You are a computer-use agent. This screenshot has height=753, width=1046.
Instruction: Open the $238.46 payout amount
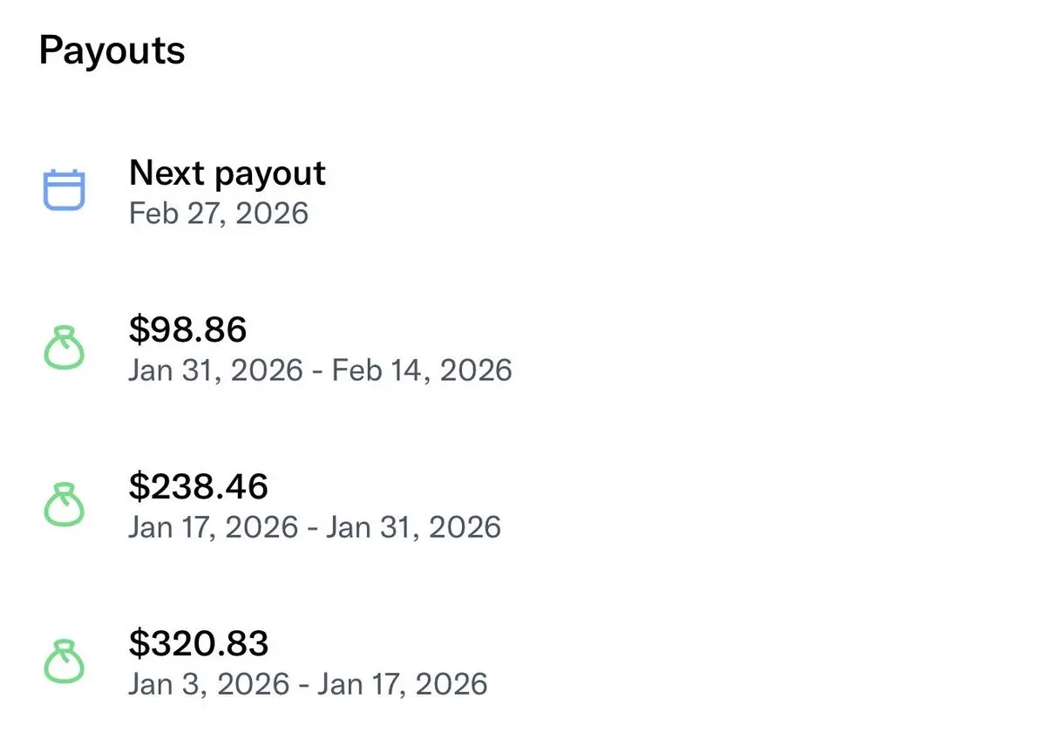198,486
